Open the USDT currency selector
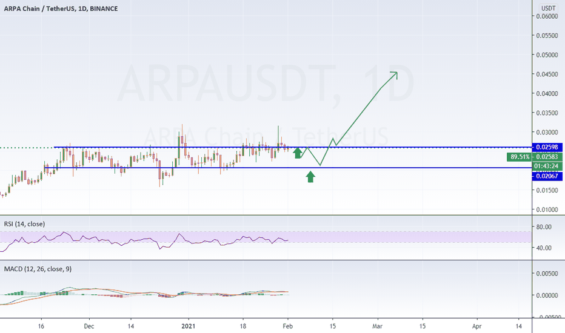This screenshot has width=565, height=333. coord(549,8)
